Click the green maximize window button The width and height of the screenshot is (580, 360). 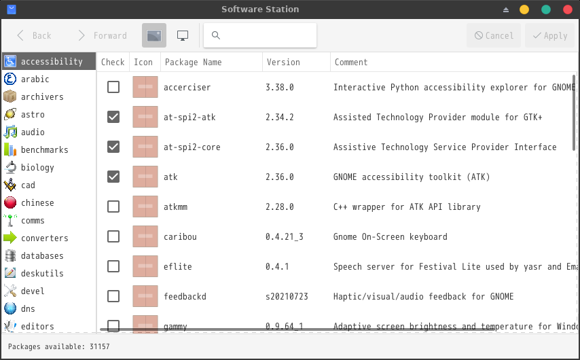pos(546,10)
